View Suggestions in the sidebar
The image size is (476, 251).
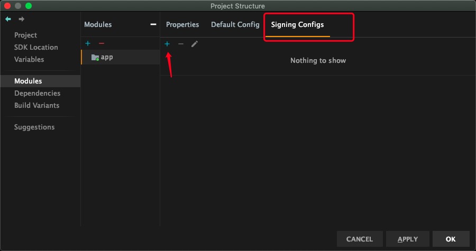pyautogui.click(x=34, y=127)
